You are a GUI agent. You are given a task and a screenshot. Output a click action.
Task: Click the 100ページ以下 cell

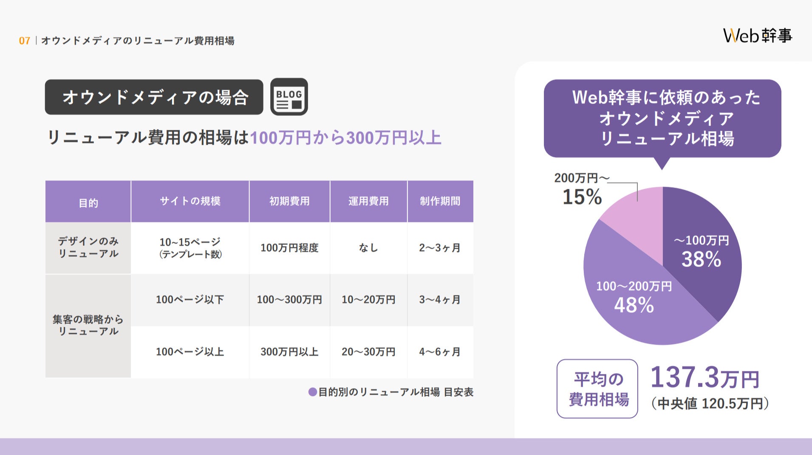(x=190, y=300)
